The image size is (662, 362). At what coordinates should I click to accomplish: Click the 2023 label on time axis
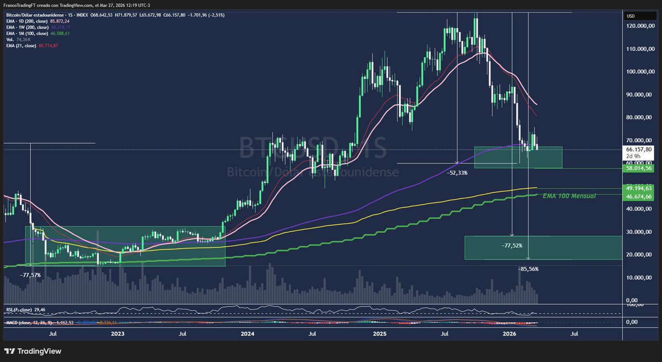coord(117,334)
